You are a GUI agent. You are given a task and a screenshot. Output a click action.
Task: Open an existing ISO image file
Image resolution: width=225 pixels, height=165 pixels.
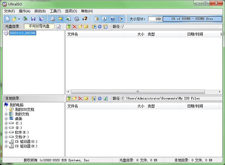click(x=14, y=19)
